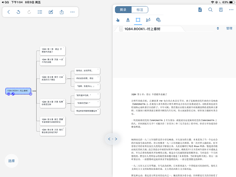Viewport: 236px width, 177px height.
Task: Search inside the document
Action: [x=210, y=10]
